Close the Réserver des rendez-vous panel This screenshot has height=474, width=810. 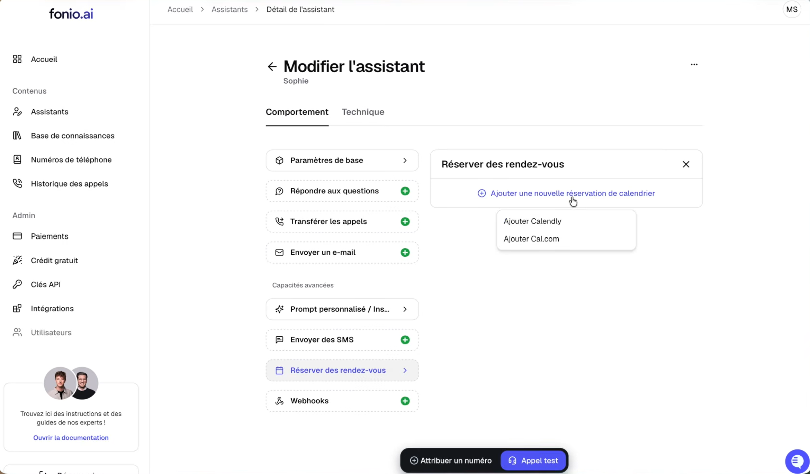[686, 164]
